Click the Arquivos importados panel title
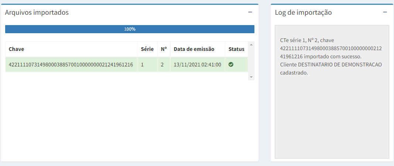Screen dimensions: 394x166 point(37,12)
